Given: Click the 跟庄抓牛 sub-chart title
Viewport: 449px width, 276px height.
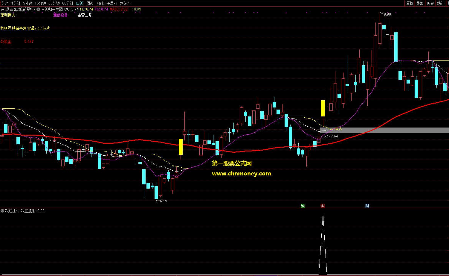Looking at the screenshot, I should pyautogui.click(x=12, y=211).
